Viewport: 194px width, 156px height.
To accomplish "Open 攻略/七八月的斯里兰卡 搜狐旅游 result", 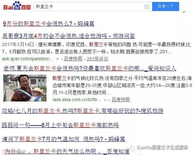I will click(x=83, y=111).
